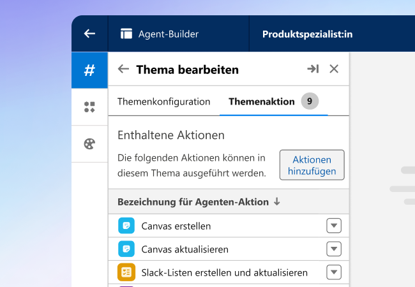Collapse panel with arrow-to-bar icon

(313, 69)
